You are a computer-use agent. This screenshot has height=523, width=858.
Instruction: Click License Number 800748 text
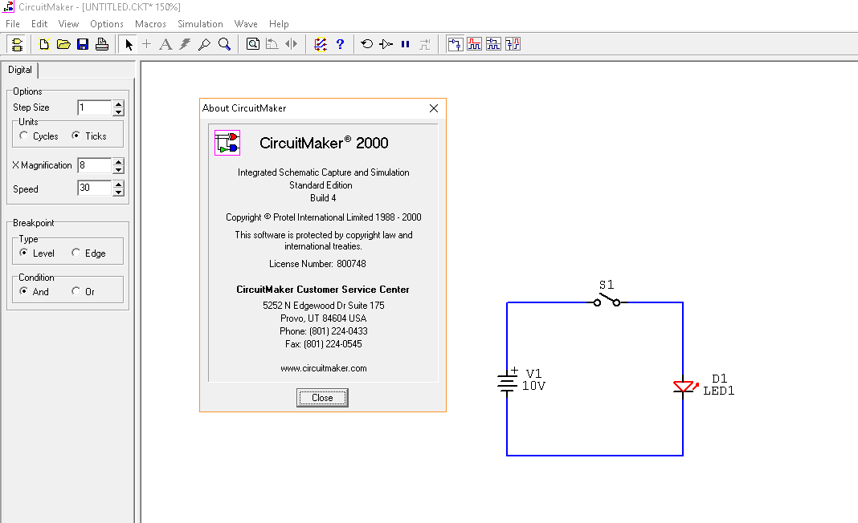(317, 264)
